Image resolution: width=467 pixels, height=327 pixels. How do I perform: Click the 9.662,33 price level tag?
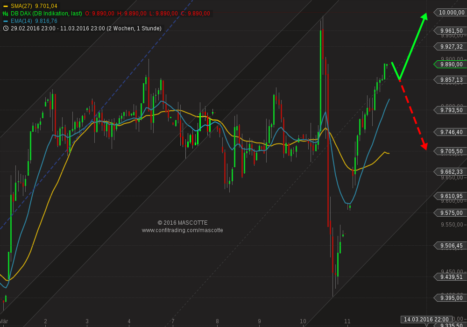click(x=450, y=172)
